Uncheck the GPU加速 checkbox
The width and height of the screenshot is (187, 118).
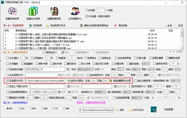click(x=87, y=16)
